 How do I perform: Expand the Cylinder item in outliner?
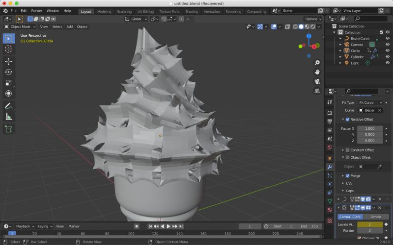(340, 57)
